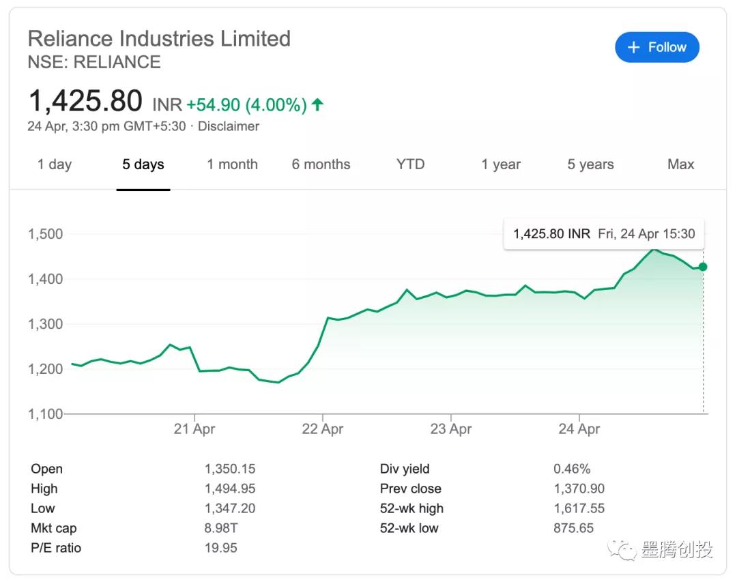Switch to the 5 years view
This screenshot has width=737, height=582.
pyautogui.click(x=590, y=164)
